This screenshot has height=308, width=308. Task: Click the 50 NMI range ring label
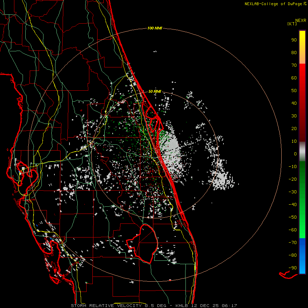pos(155,91)
